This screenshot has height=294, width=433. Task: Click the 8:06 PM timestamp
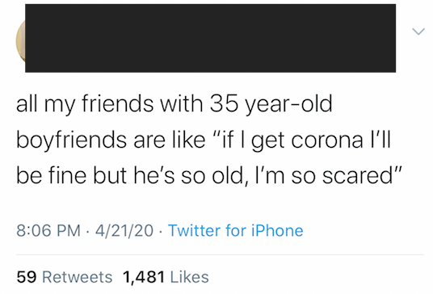[x=48, y=230]
